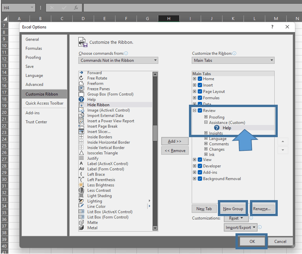Viewport: 302px width, 254px height.
Task: Select the Isosceles Triangle icon
Action: click(81, 153)
